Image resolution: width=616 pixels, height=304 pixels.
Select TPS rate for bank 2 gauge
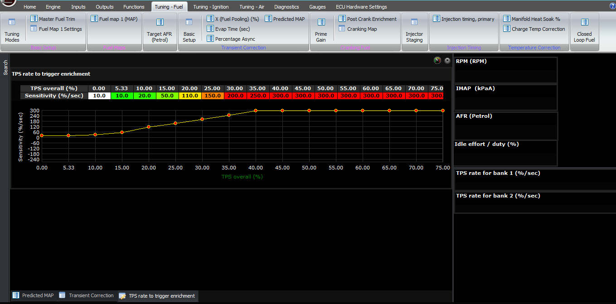(535, 202)
